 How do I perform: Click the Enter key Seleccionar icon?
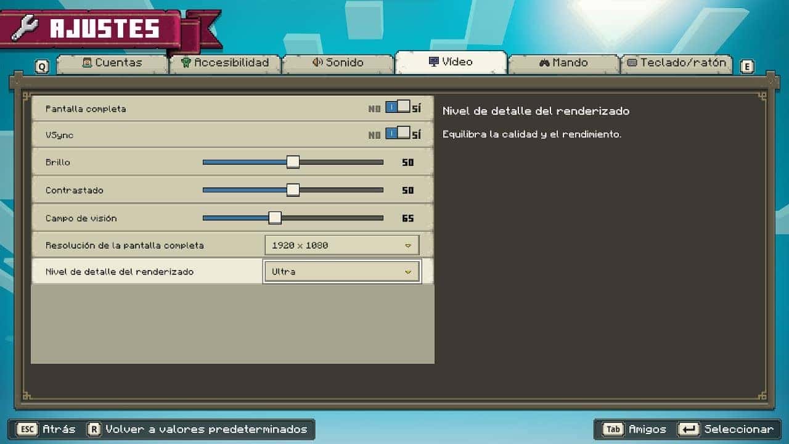click(689, 429)
